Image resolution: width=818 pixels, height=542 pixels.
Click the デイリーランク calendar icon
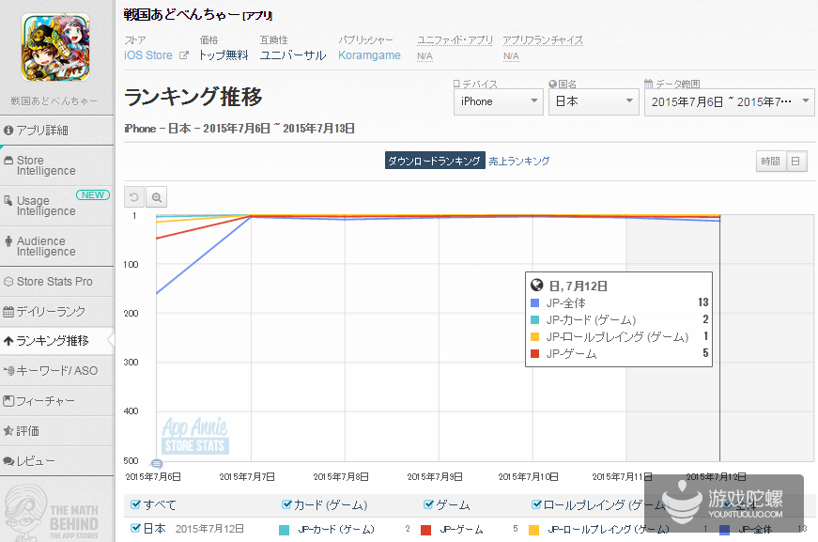click(x=8, y=311)
